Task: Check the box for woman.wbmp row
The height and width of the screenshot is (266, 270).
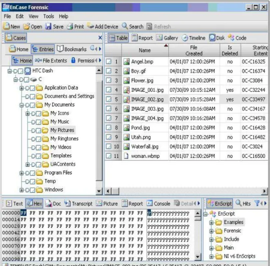Action: coord(109,156)
